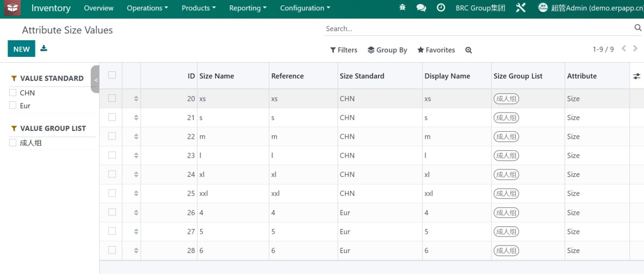Screen dimensions: 644x274
Task: Click drag handle of row xxl
Action: (x=136, y=194)
